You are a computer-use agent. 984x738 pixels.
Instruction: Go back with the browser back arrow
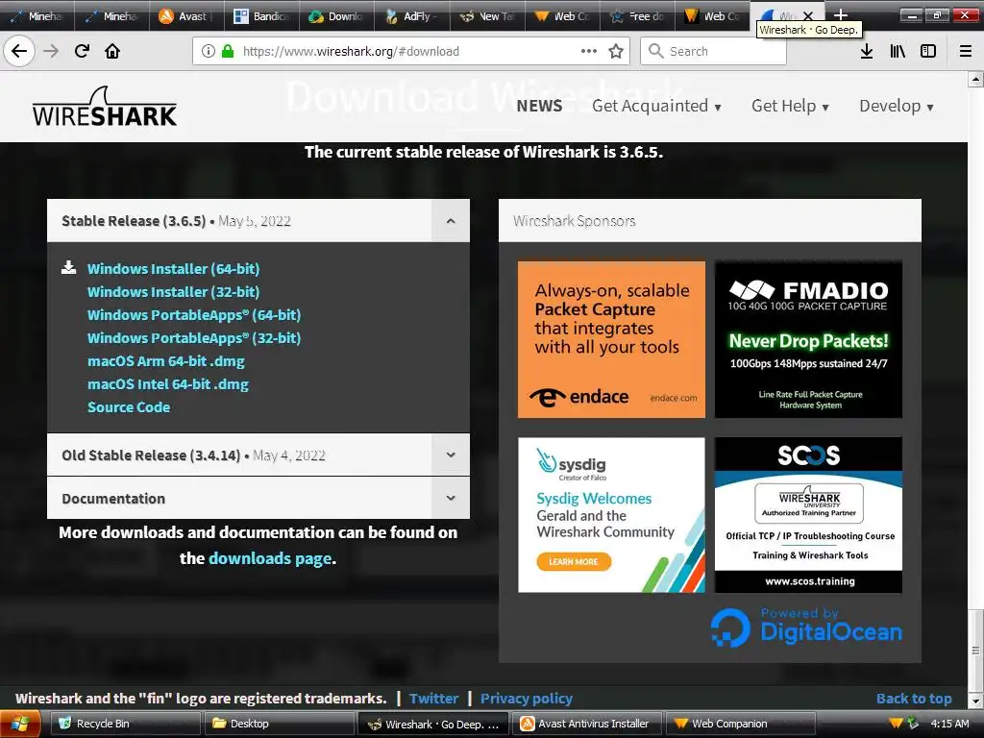click(x=19, y=51)
